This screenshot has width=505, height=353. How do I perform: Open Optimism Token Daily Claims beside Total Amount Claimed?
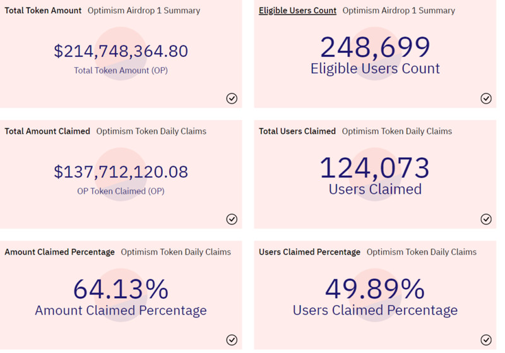click(151, 131)
